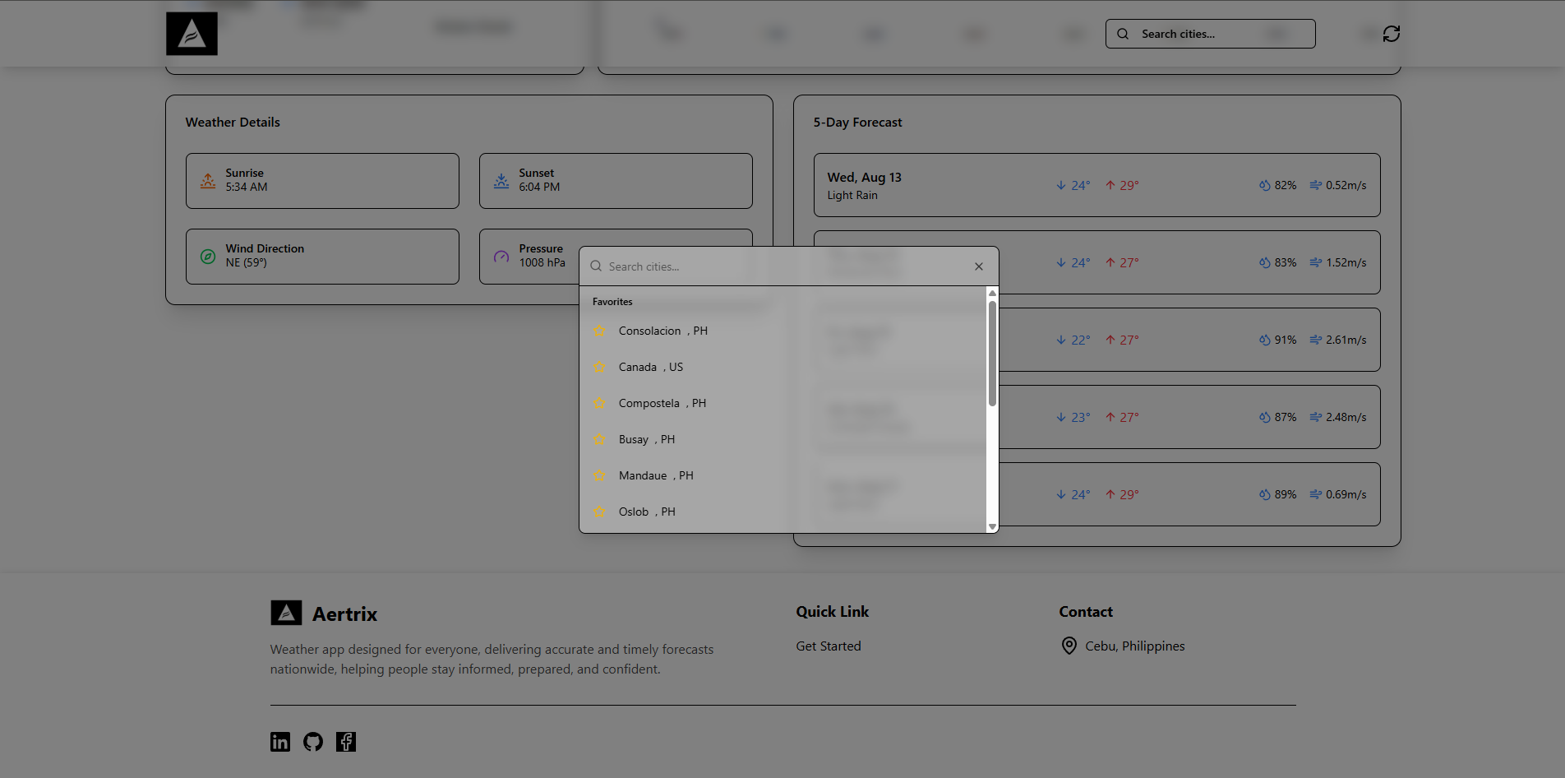Click the refresh weather icon

click(1391, 34)
